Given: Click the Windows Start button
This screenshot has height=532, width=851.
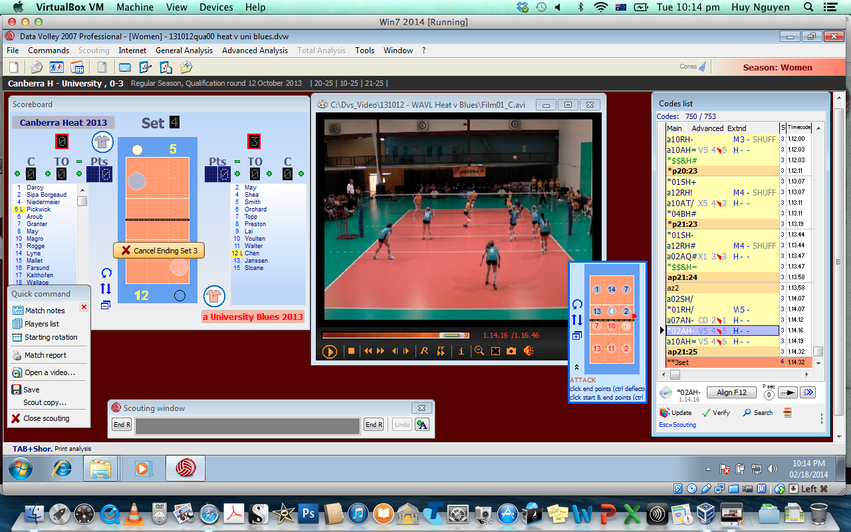Looking at the screenshot, I should click(x=21, y=469).
